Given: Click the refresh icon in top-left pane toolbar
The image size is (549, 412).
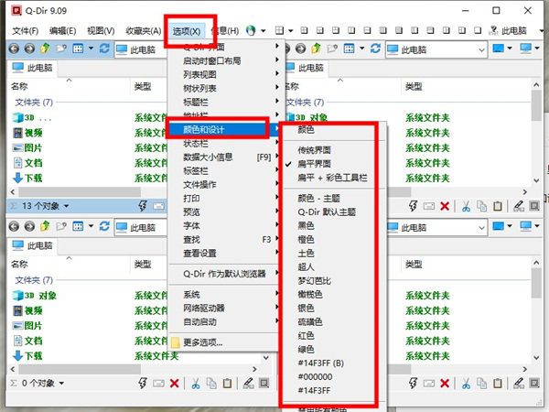Looking at the screenshot, I should pyautogui.click(x=104, y=48).
